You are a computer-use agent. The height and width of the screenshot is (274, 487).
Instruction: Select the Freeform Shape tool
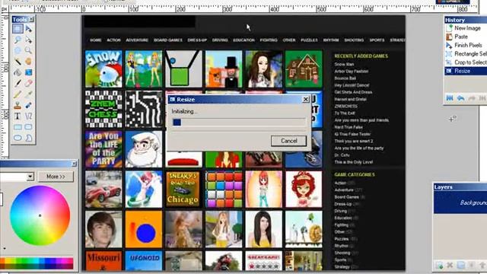pyautogui.click(x=29, y=138)
